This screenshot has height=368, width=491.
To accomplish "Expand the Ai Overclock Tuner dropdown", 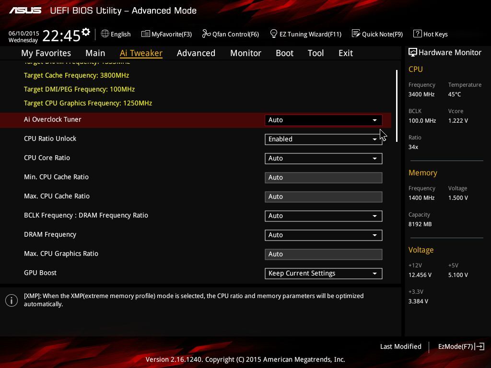I will tap(324, 120).
